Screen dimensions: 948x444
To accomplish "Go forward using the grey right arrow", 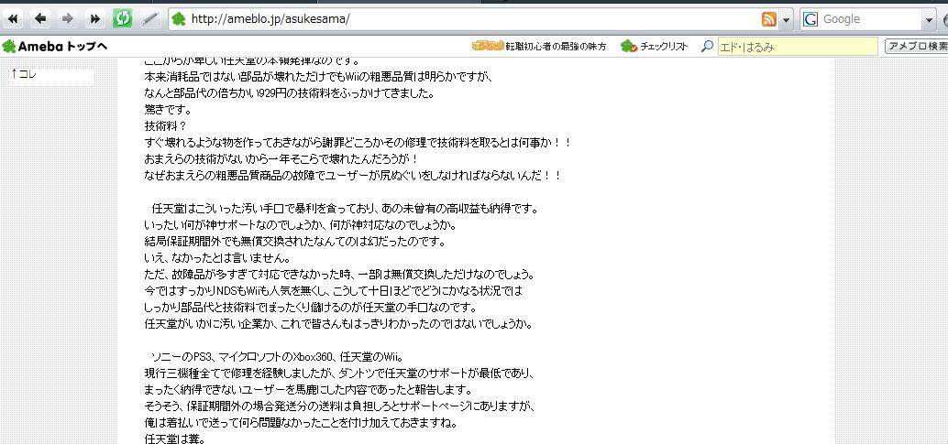I will pyautogui.click(x=67, y=18).
